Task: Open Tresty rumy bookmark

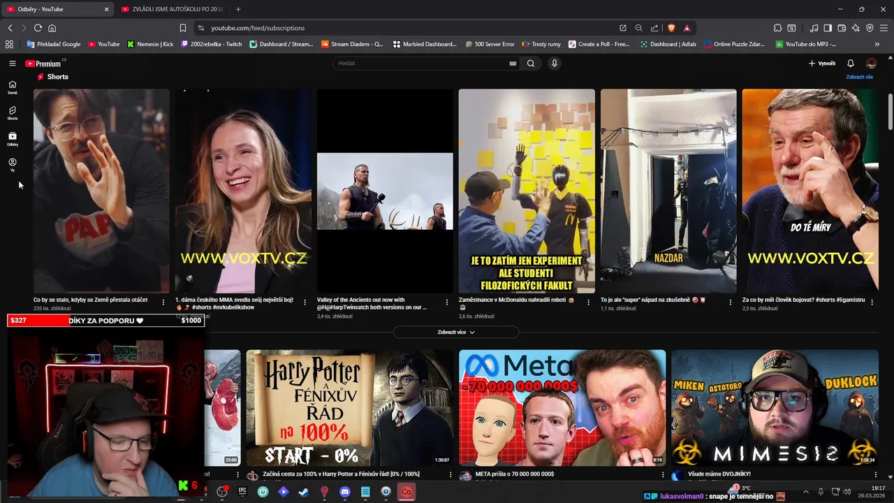Action: (541, 44)
